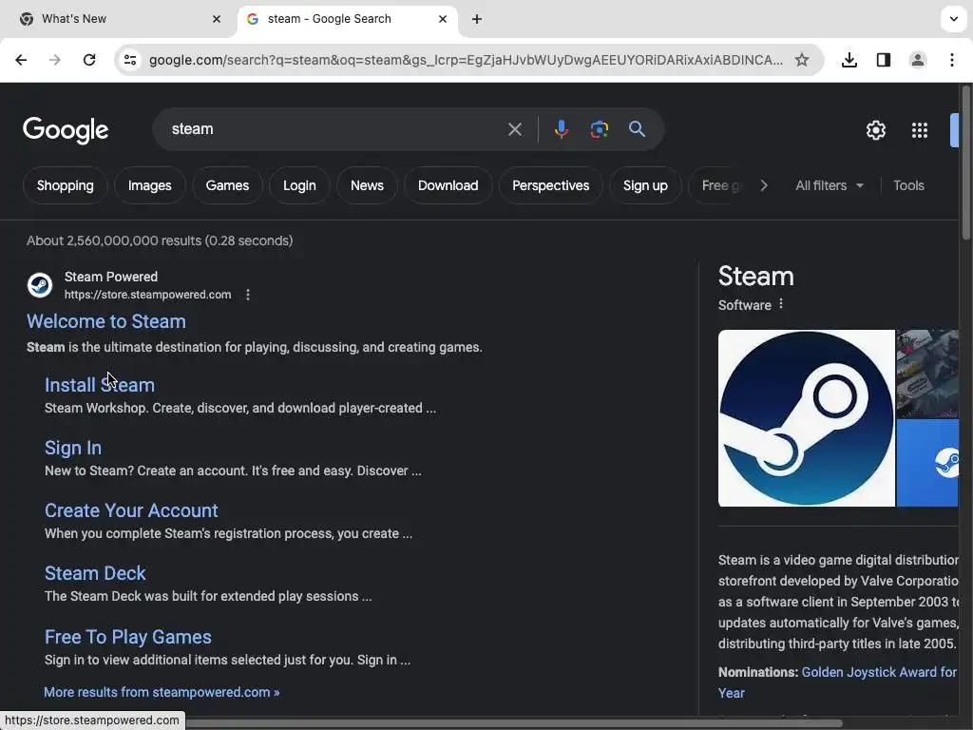Open the Free To Play Games sitelink
The image size is (973, 730).
coord(128,637)
